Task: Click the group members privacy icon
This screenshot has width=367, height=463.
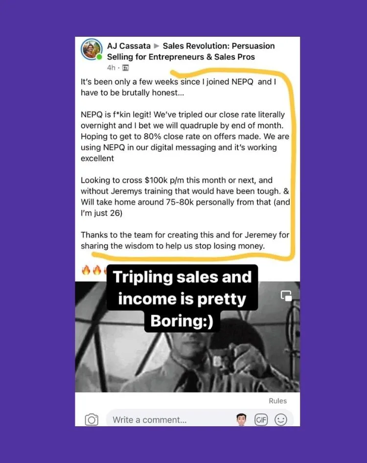Action: point(125,68)
